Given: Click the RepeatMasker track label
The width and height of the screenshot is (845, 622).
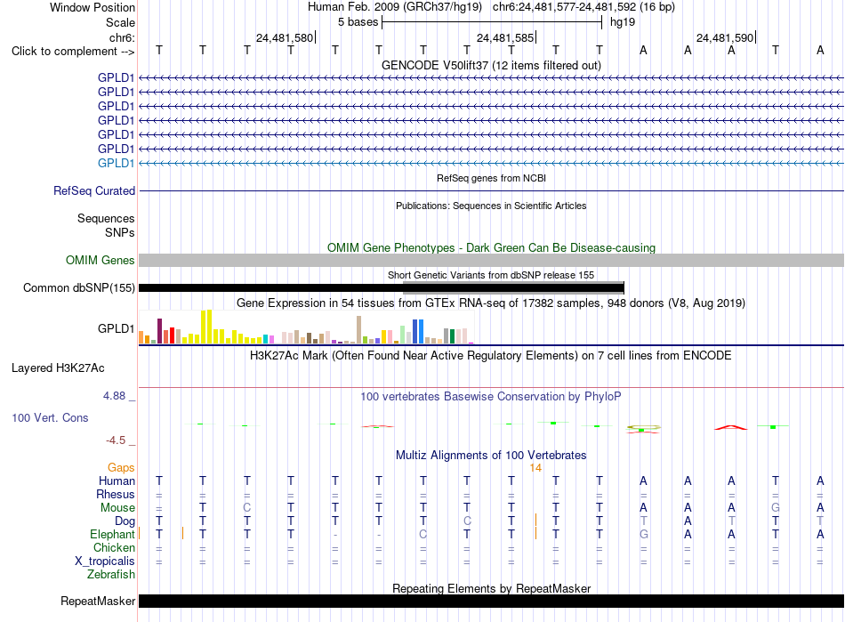Looking at the screenshot, I should [98, 601].
